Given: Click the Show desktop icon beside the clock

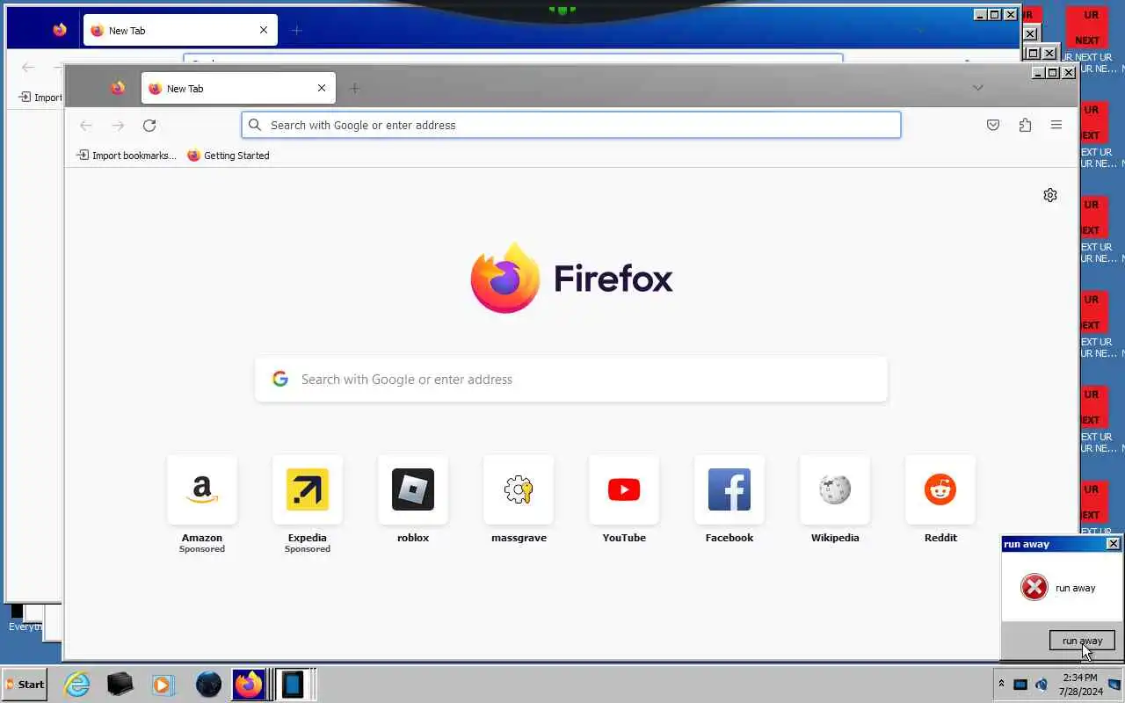Looking at the screenshot, I should 1114,684.
